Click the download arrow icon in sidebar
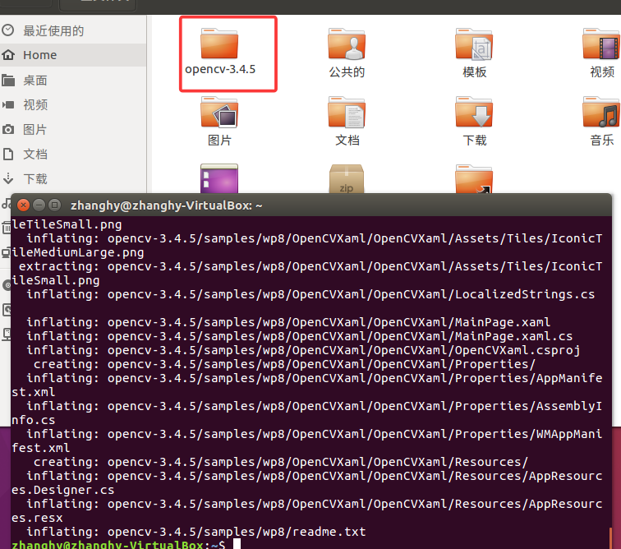621x549 pixels. (x=8, y=178)
